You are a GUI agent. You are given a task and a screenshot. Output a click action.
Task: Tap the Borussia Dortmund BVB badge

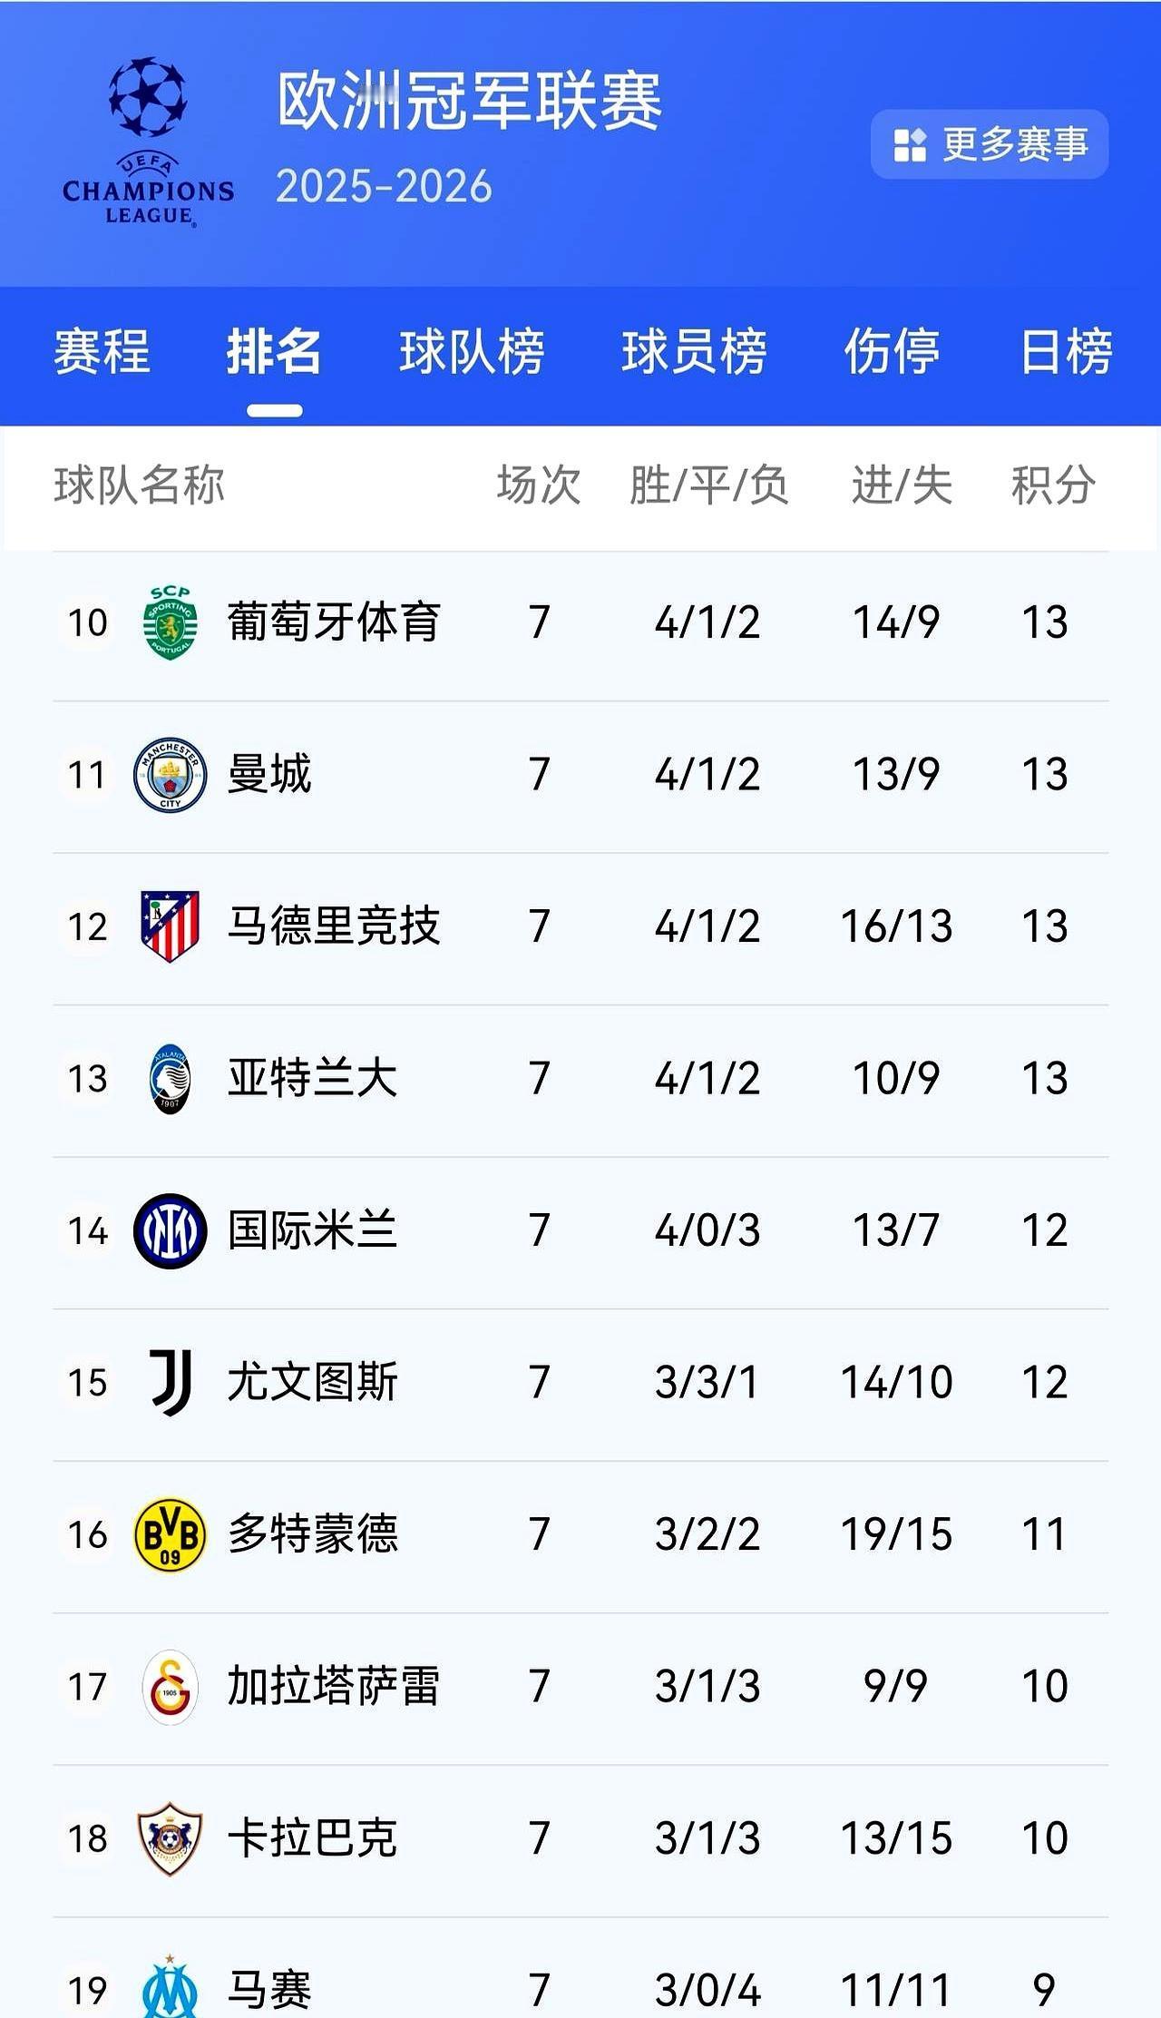[x=170, y=1535]
